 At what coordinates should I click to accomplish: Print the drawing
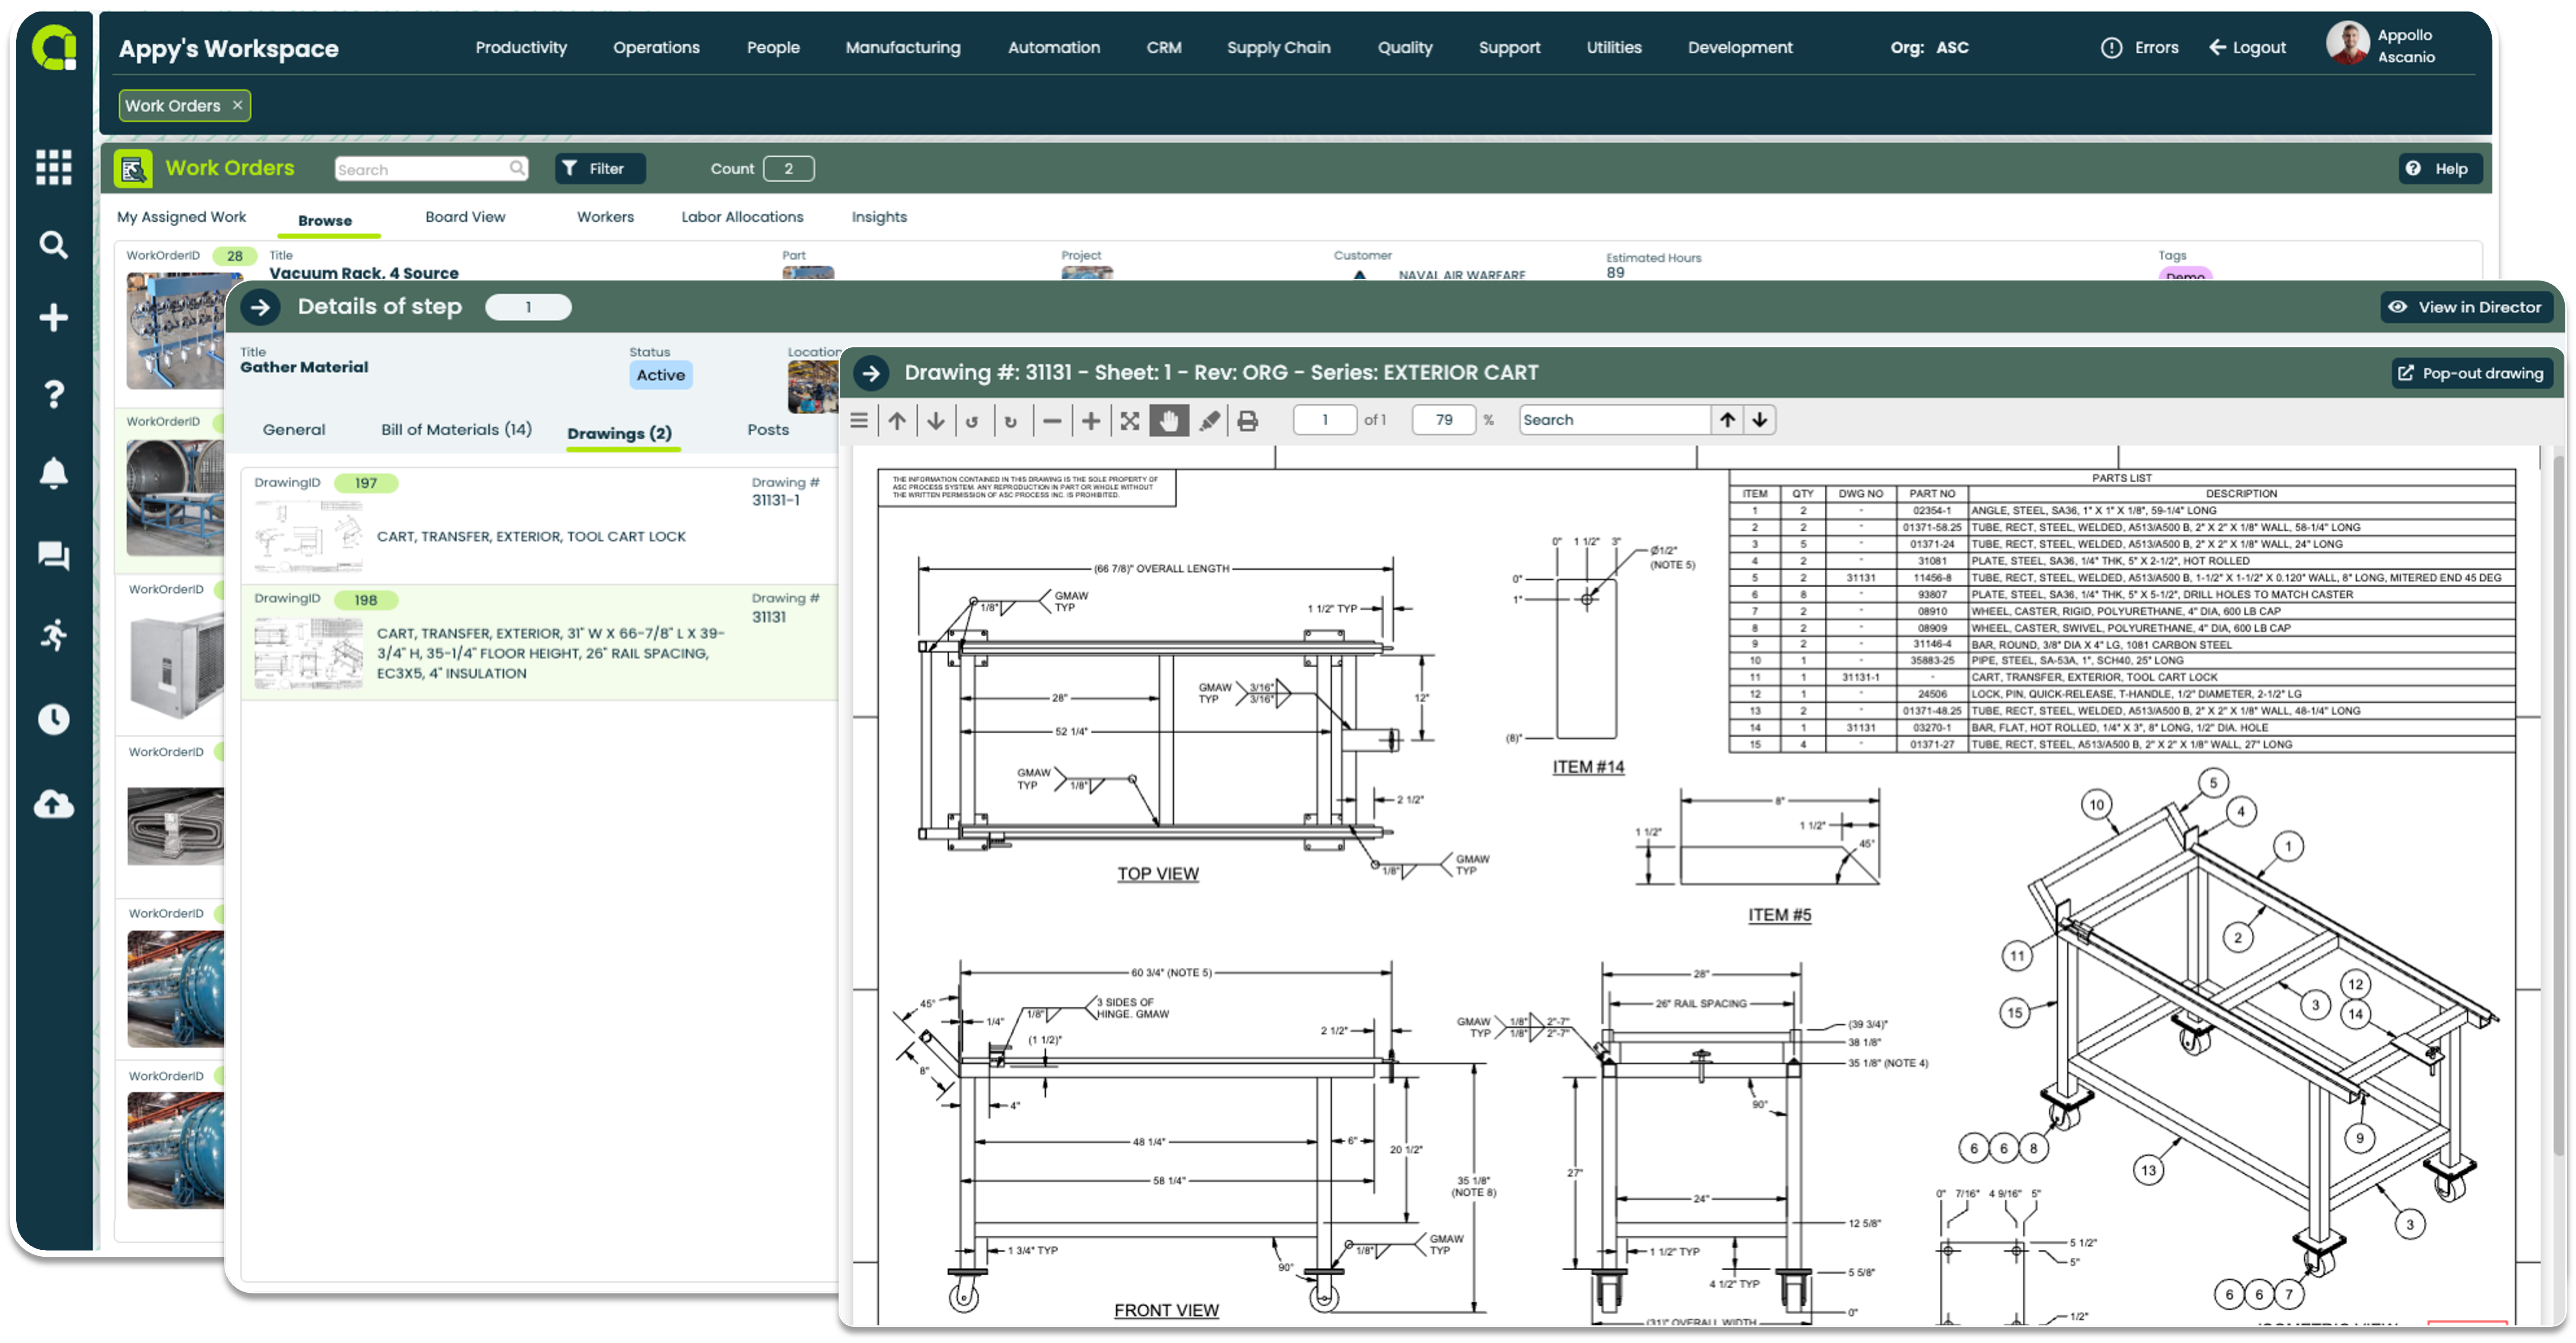coord(1247,421)
